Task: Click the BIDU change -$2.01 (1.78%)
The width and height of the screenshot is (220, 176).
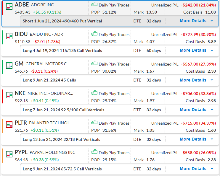Action: (46, 42)
